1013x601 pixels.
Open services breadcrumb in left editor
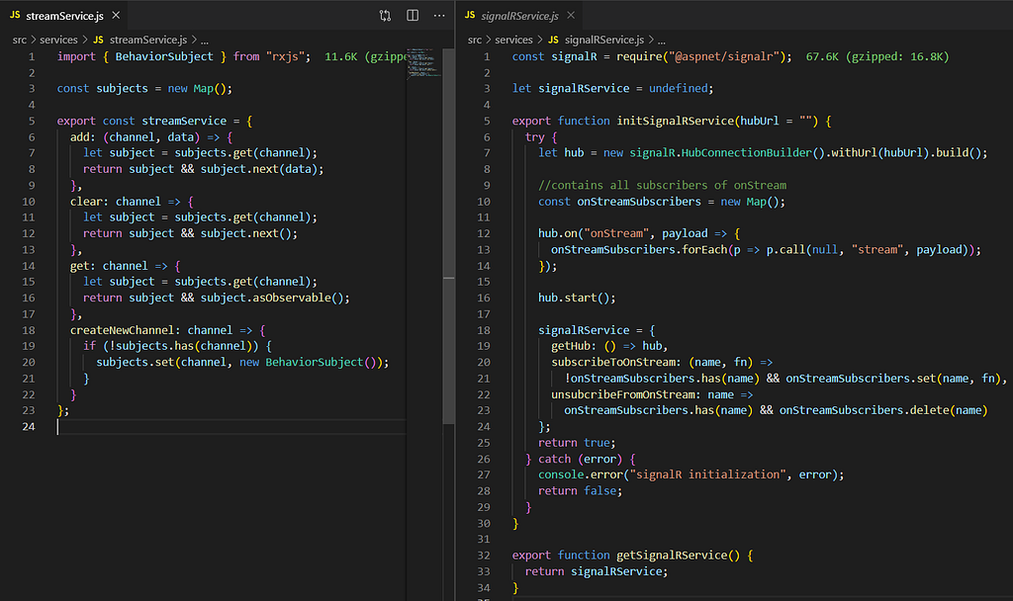(58, 40)
